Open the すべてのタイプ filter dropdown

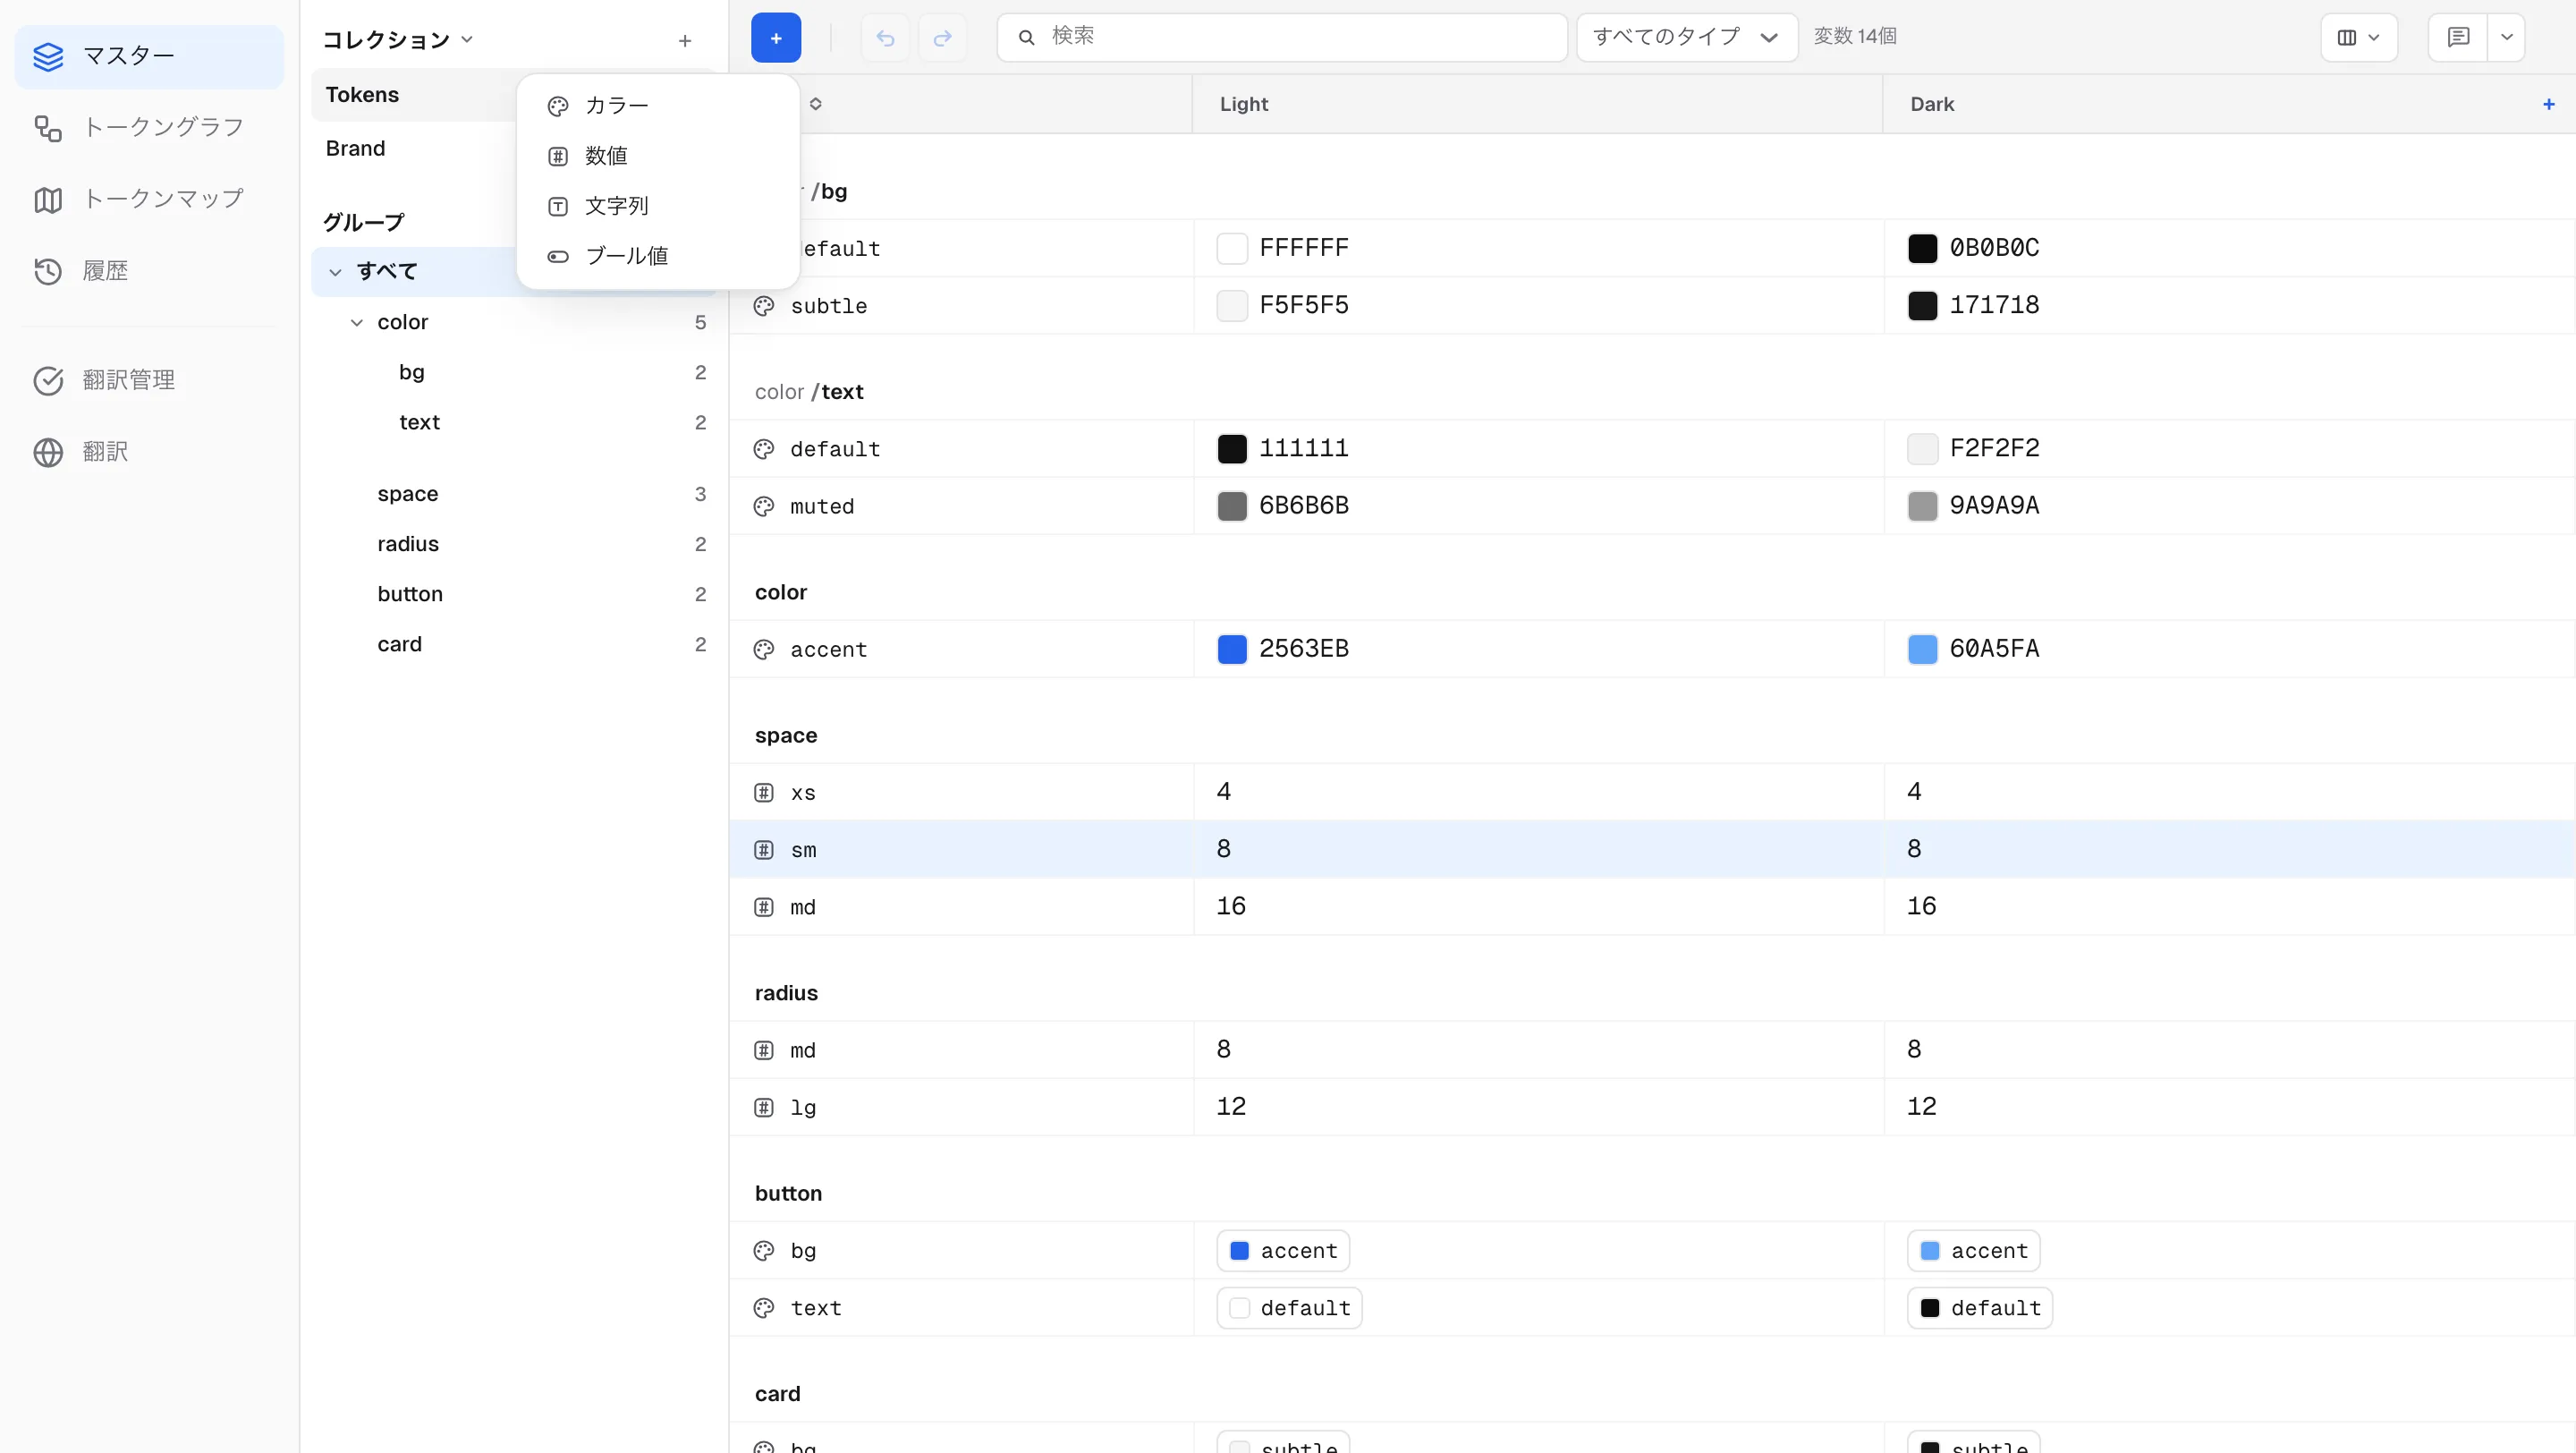(x=1687, y=37)
